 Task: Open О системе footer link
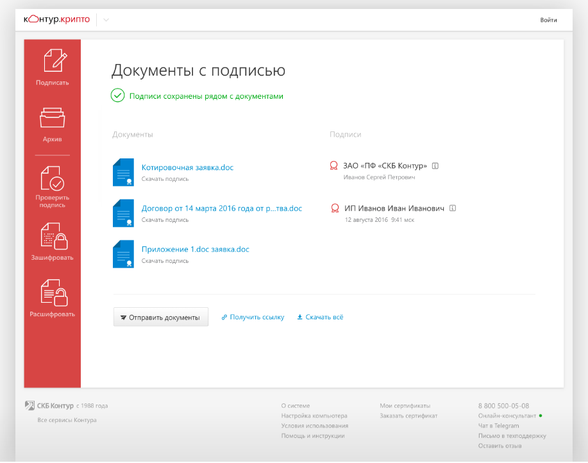click(x=296, y=406)
